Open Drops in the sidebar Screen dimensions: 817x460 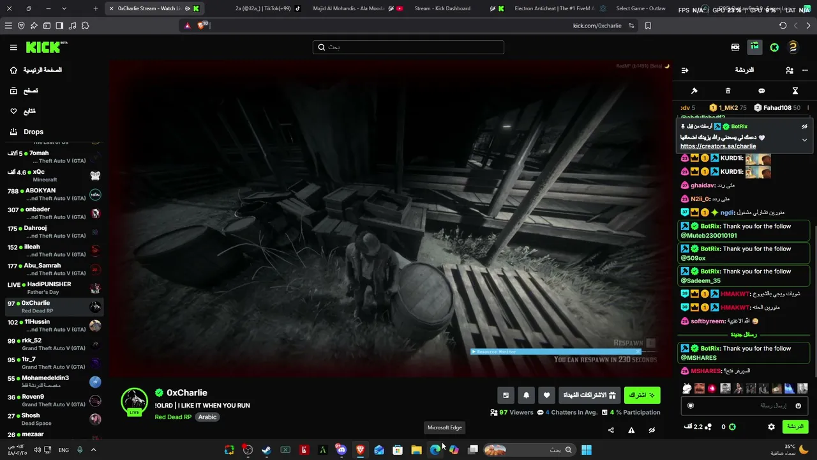click(x=27, y=132)
